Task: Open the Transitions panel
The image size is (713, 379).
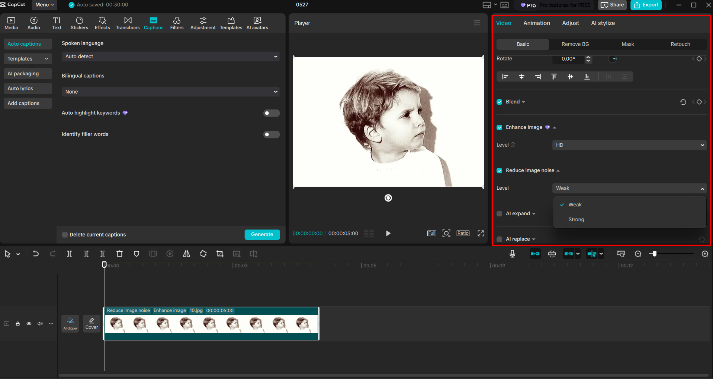Action: click(128, 23)
